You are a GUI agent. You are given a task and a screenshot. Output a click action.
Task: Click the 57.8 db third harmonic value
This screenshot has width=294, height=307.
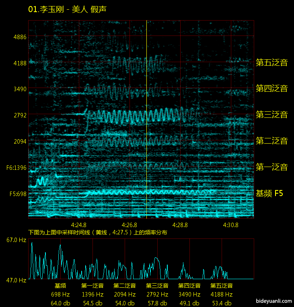[157, 303]
